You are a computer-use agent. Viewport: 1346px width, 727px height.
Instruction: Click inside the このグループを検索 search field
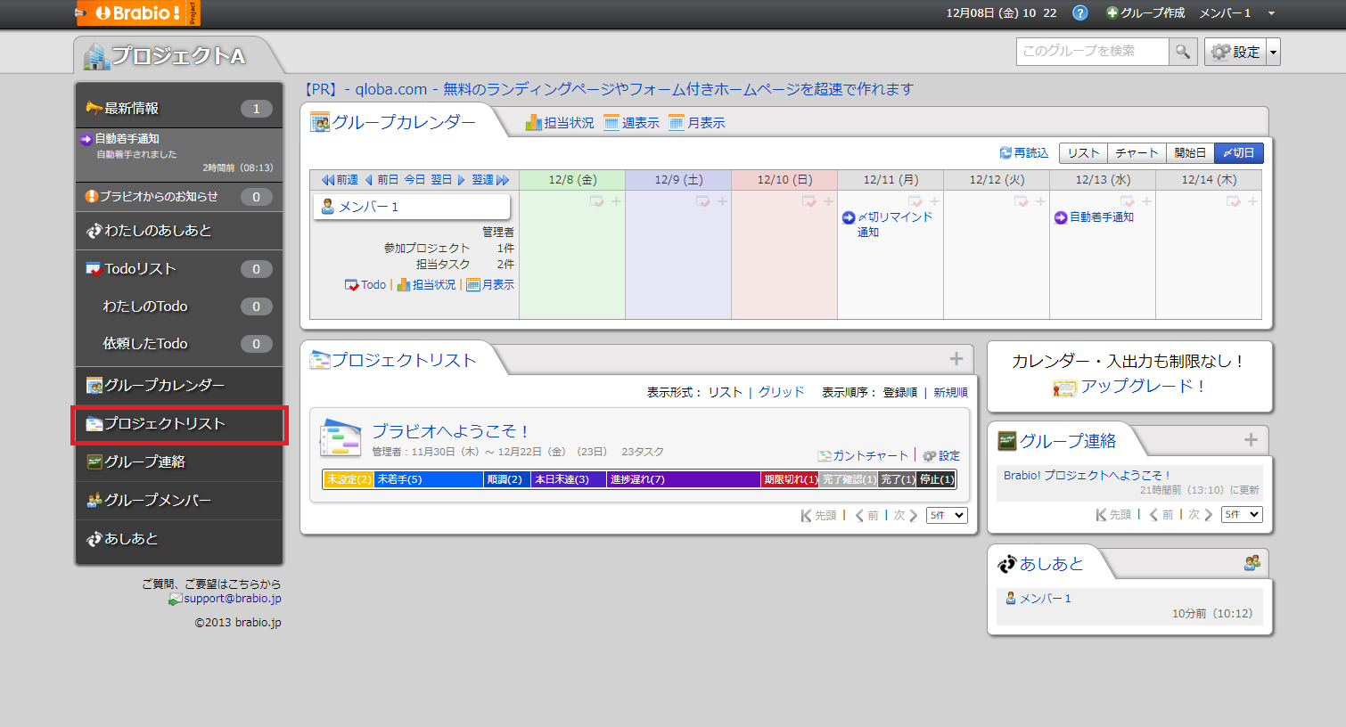[x=1092, y=51]
